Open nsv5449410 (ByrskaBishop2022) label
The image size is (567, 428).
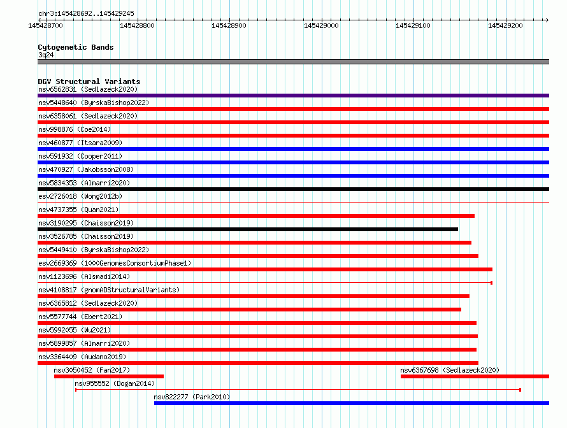(x=94, y=250)
